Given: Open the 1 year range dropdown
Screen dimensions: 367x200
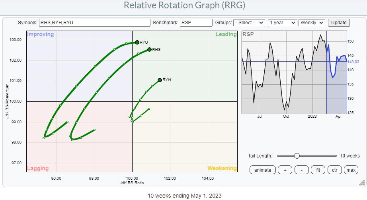Looking at the screenshot, I should (x=282, y=23).
